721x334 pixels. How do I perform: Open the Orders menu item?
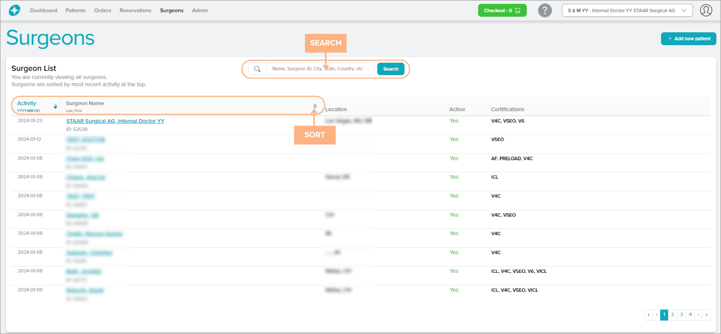tap(103, 10)
